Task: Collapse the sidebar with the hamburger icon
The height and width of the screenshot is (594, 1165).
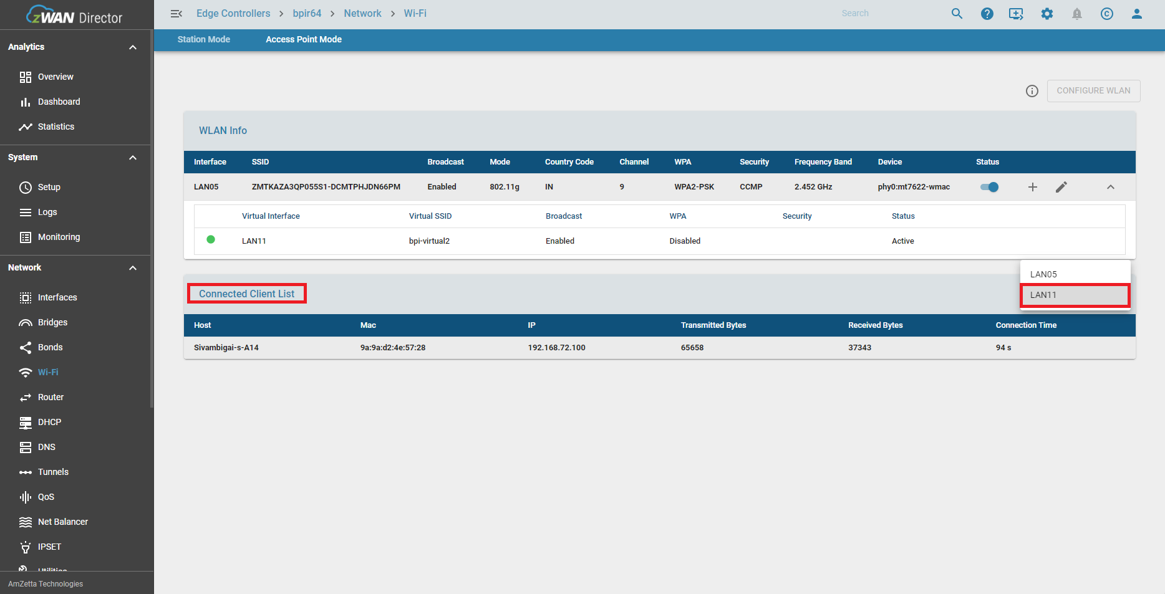Action: (176, 13)
